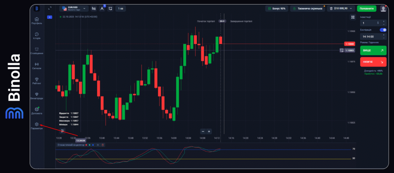Open the Бонус 90% menu item
The width and height of the screenshot is (394, 173).
[276, 8]
